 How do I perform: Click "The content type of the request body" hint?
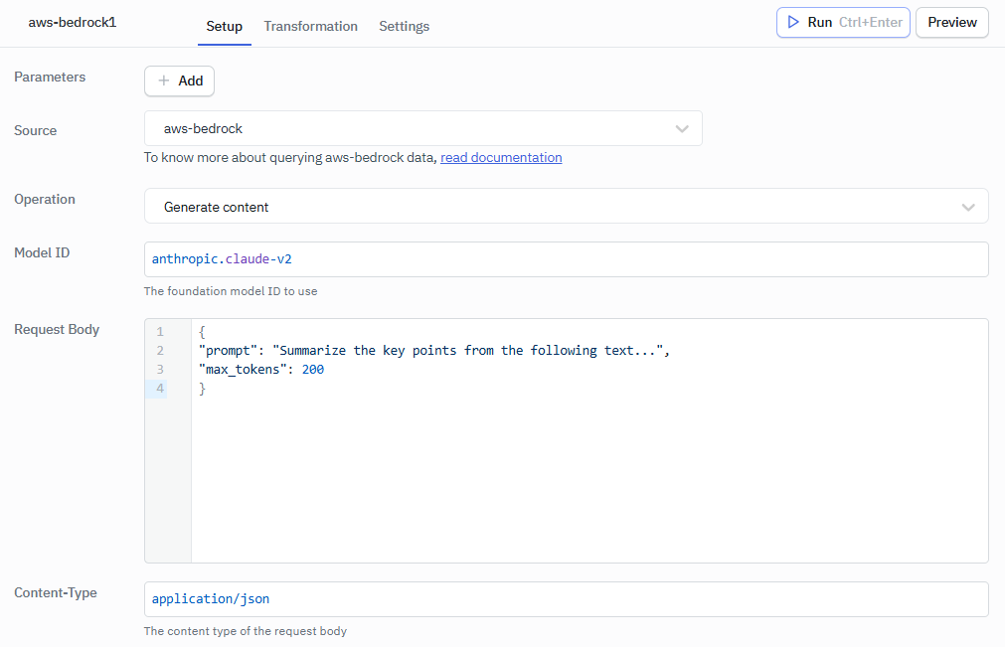(x=246, y=631)
